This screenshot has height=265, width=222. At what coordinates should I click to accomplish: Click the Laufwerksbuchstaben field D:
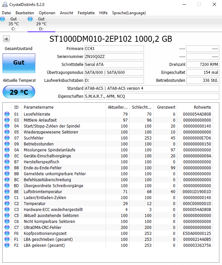(114, 80)
